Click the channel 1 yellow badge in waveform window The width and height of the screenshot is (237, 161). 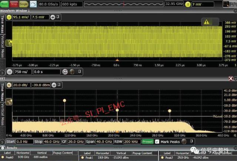click(10, 17)
